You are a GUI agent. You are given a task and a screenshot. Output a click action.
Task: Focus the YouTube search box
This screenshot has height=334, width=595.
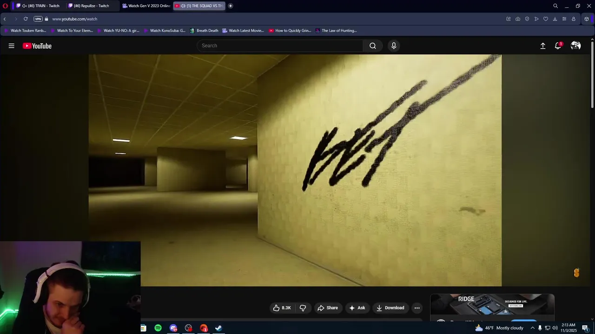(280, 45)
